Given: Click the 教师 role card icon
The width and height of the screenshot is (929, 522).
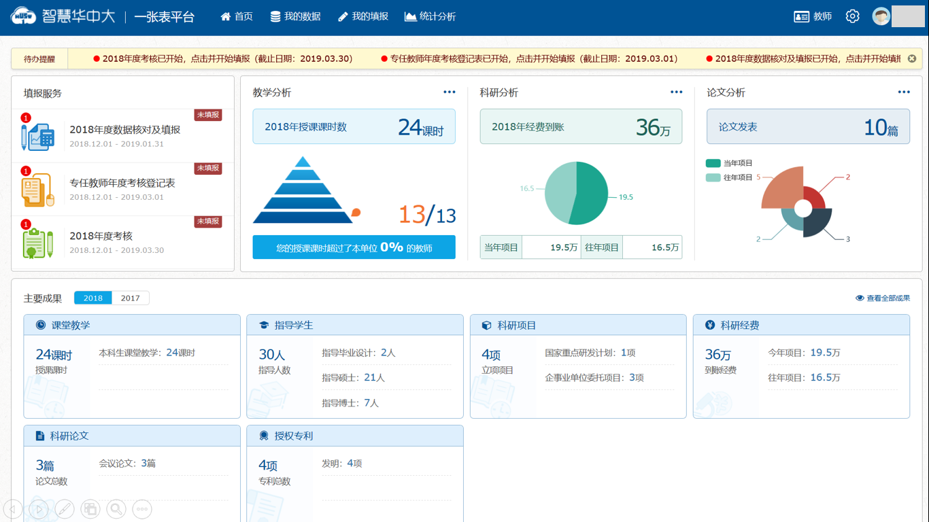Looking at the screenshot, I should 801,16.
